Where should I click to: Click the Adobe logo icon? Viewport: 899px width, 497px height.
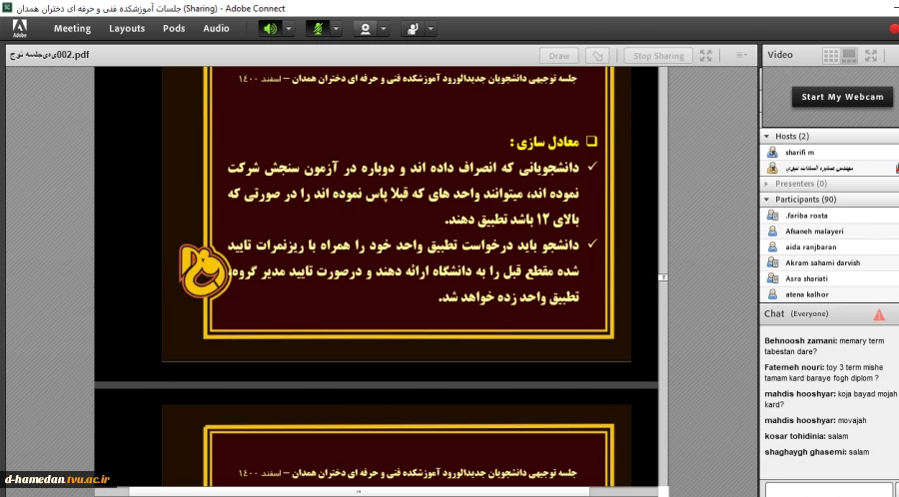point(20,28)
